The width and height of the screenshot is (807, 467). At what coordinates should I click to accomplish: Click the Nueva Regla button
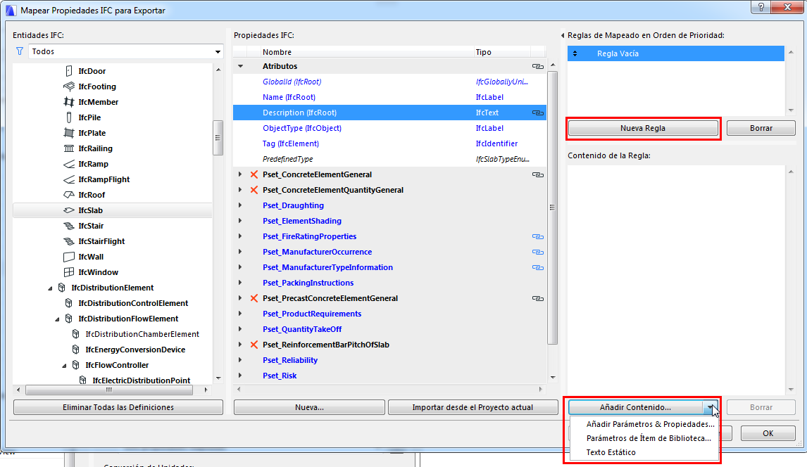[643, 128]
